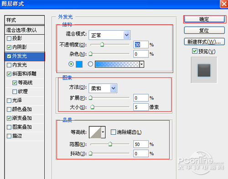Check the 图案叠加 pattern overlay box
Viewport: 228px width, 179px height.
9,127
